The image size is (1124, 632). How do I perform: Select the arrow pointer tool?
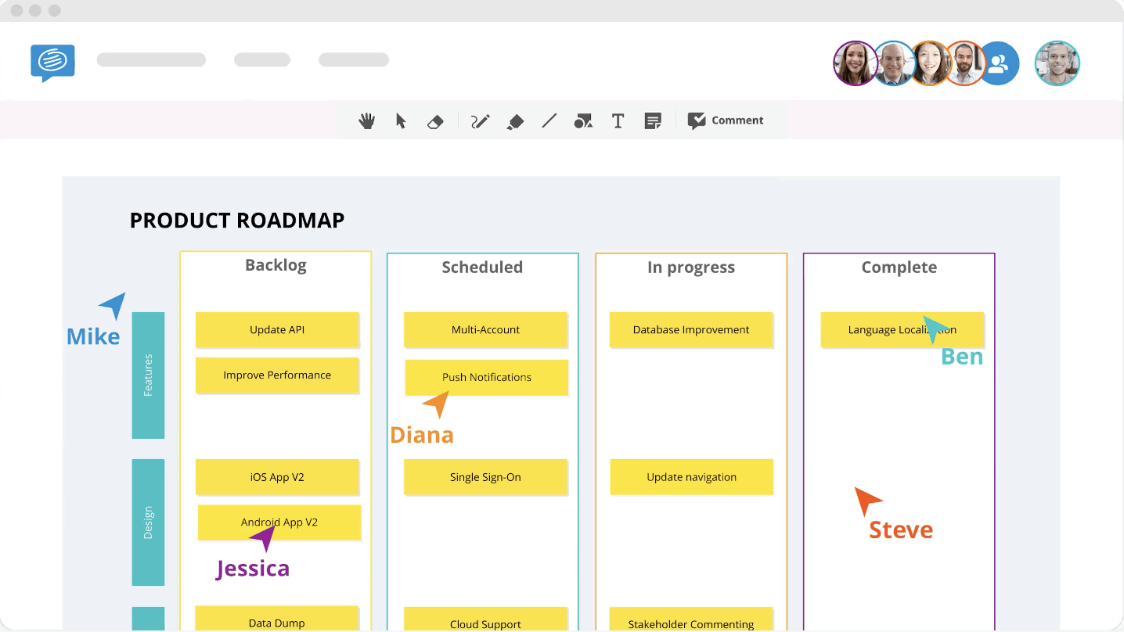click(x=401, y=120)
